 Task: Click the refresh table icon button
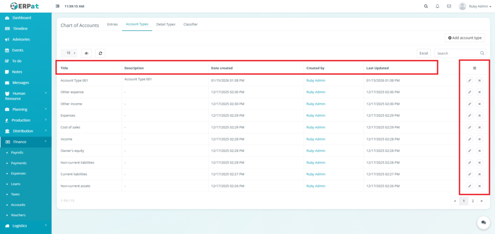(100, 53)
